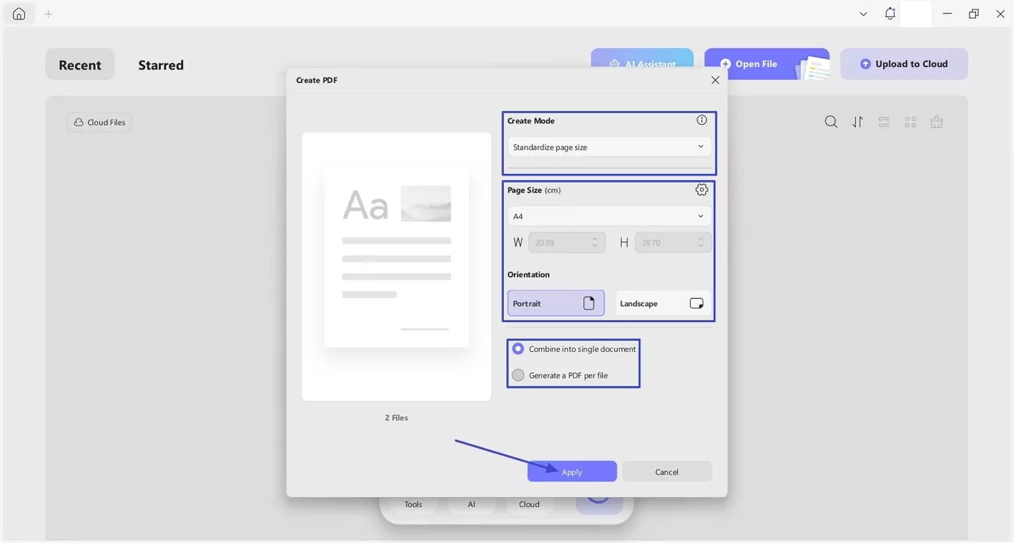Switch to grid view of files
Viewport: 1014px width, 543px height.
[x=909, y=122]
